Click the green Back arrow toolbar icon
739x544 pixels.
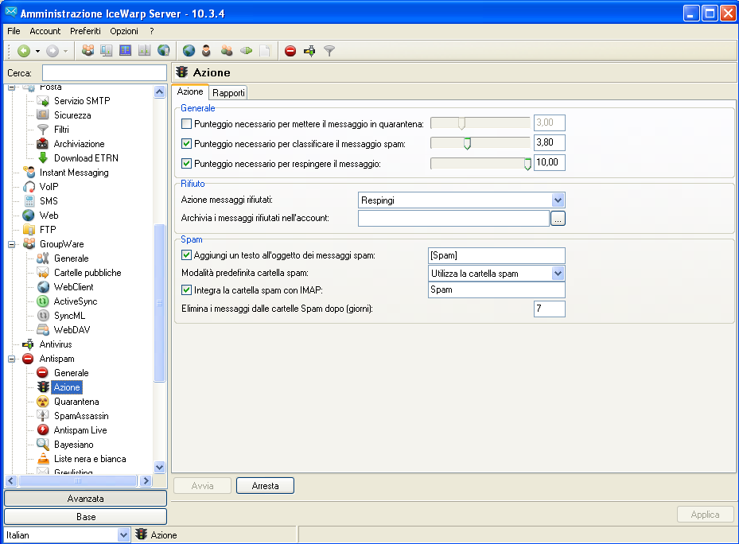click(x=24, y=51)
